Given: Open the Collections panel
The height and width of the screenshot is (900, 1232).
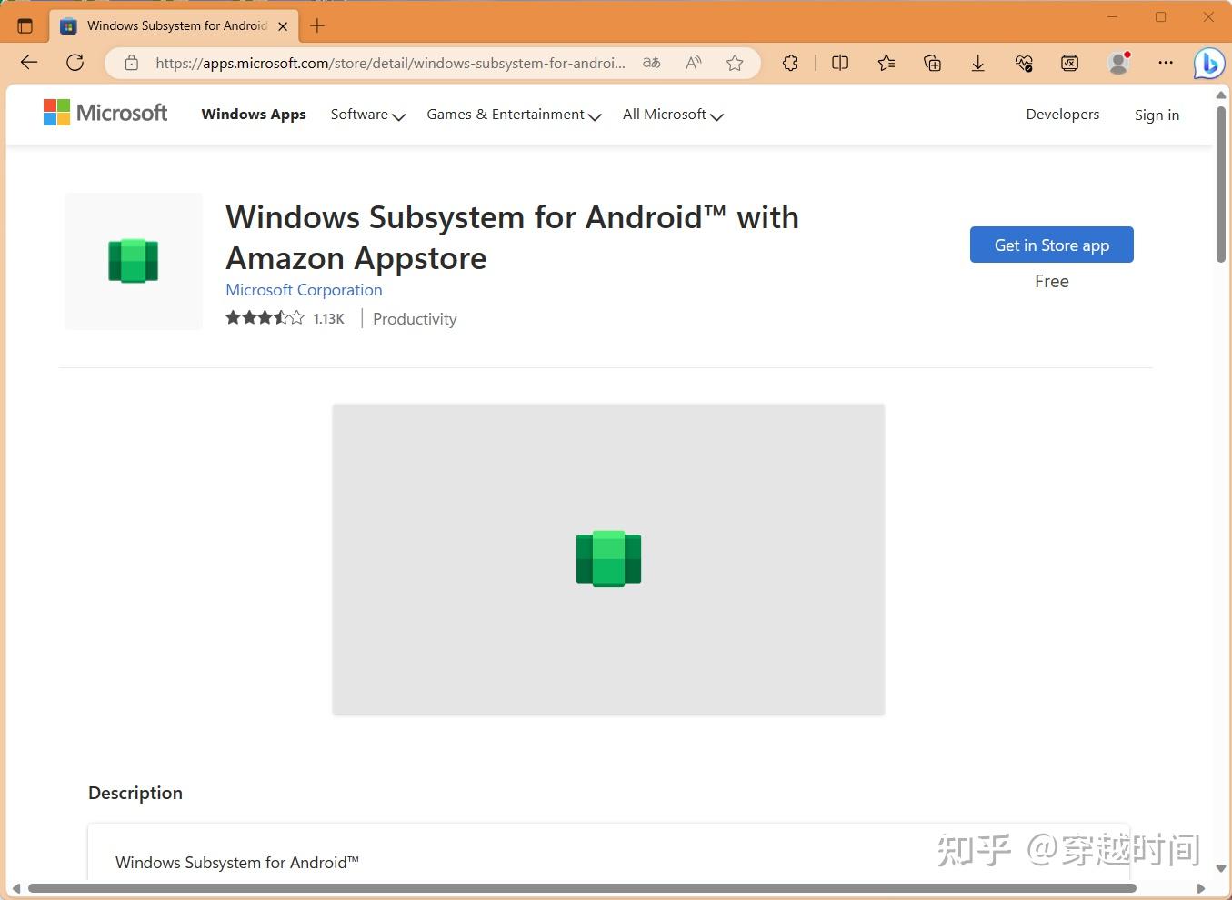Looking at the screenshot, I should click(932, 63).
